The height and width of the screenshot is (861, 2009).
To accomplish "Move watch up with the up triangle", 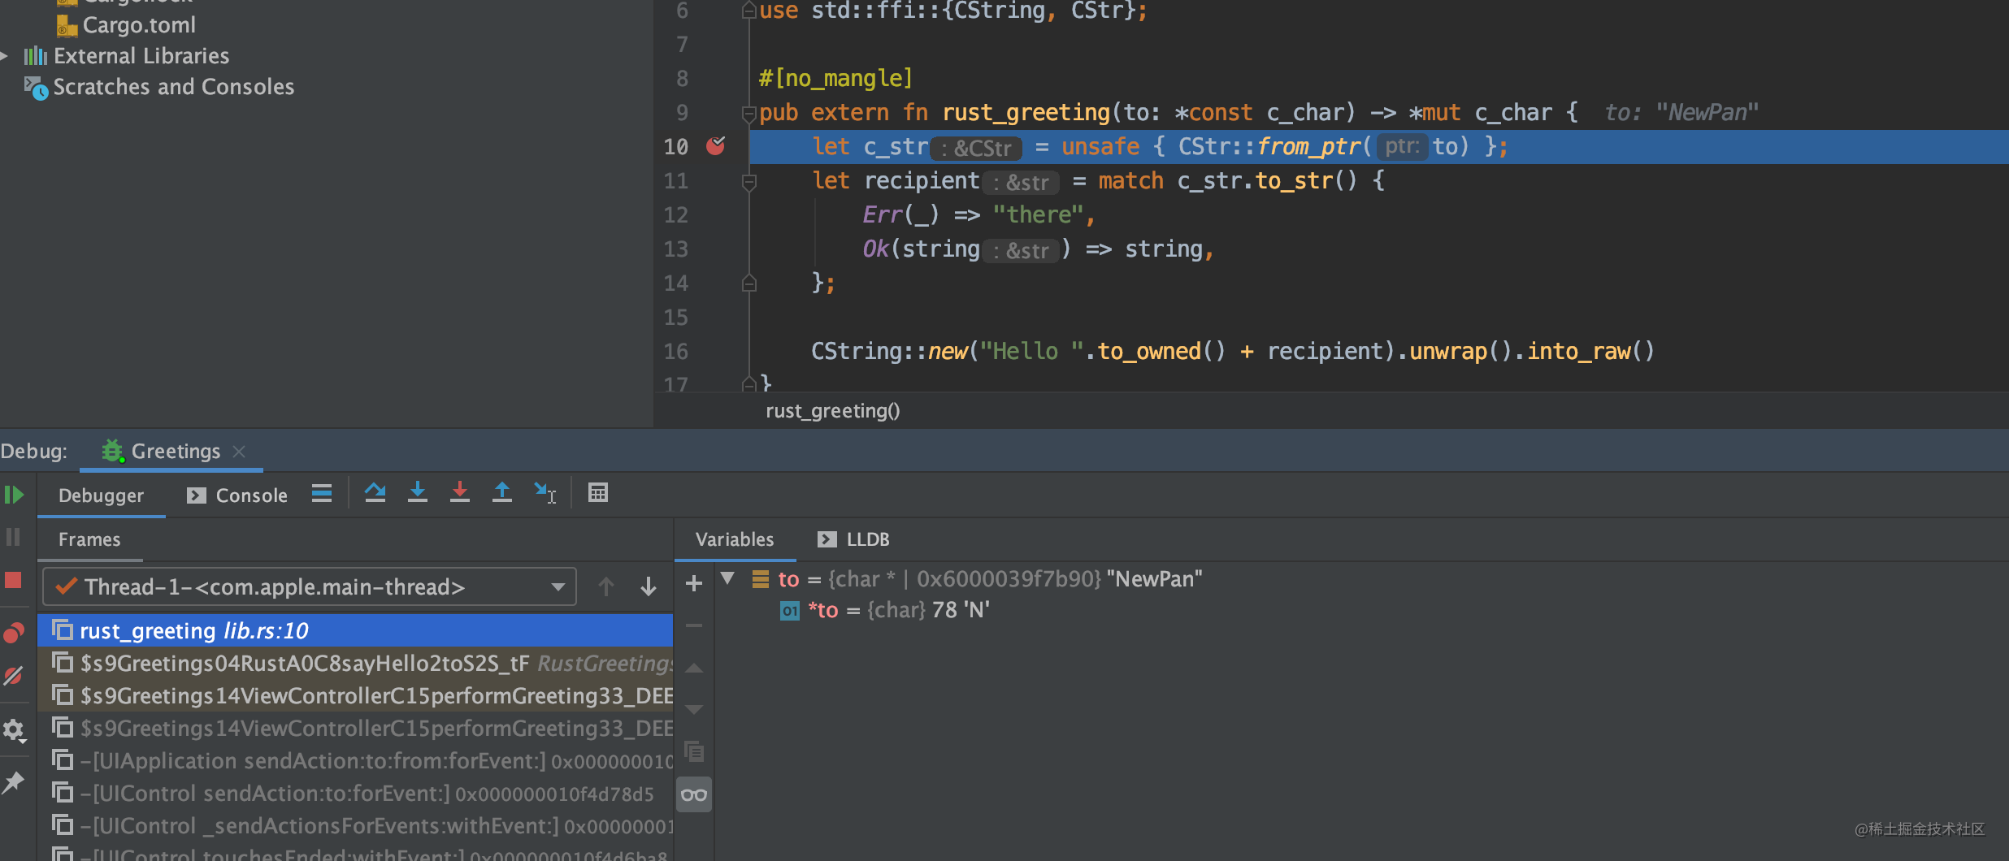I will 694,668.
